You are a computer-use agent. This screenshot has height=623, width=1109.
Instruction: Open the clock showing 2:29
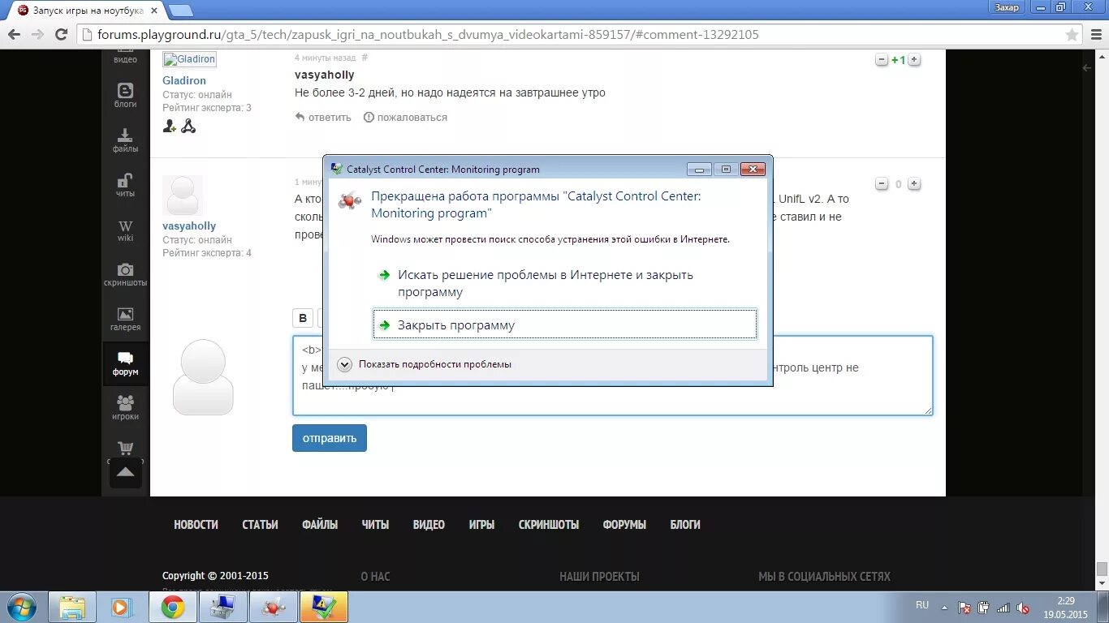point(1066,607)
